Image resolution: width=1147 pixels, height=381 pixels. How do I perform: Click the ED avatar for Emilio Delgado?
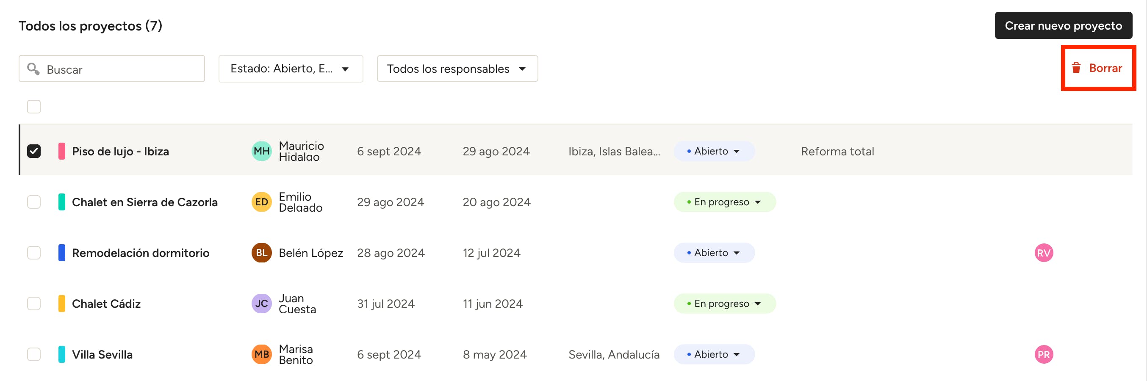pos(261,202)
